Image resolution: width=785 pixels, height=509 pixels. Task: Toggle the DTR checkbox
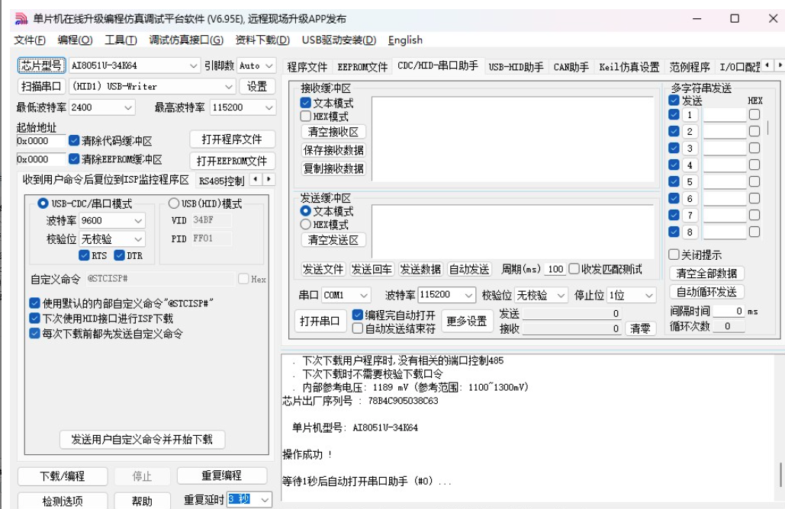pos(119,255)
